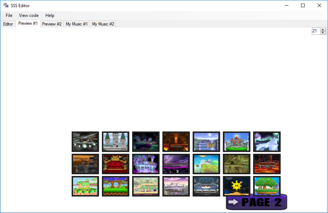The height and width of the screenshot is (213, 328).
Task: Select the dark airship stage with glowing lights
Action: click(x=85, y=142)
